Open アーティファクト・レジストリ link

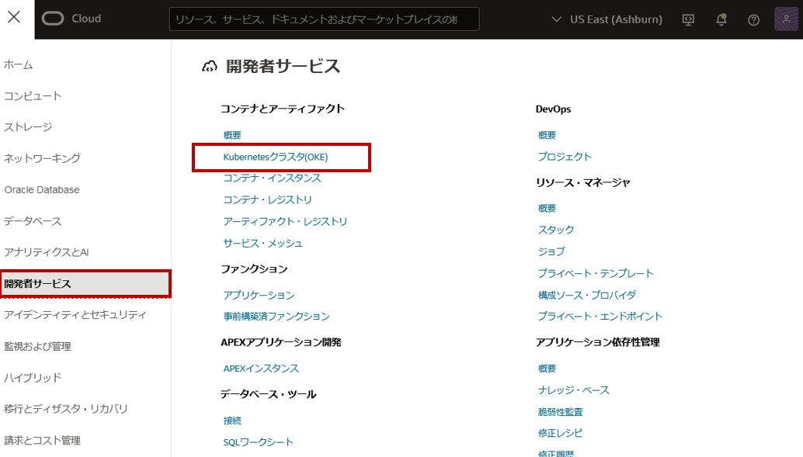point(285,222)
